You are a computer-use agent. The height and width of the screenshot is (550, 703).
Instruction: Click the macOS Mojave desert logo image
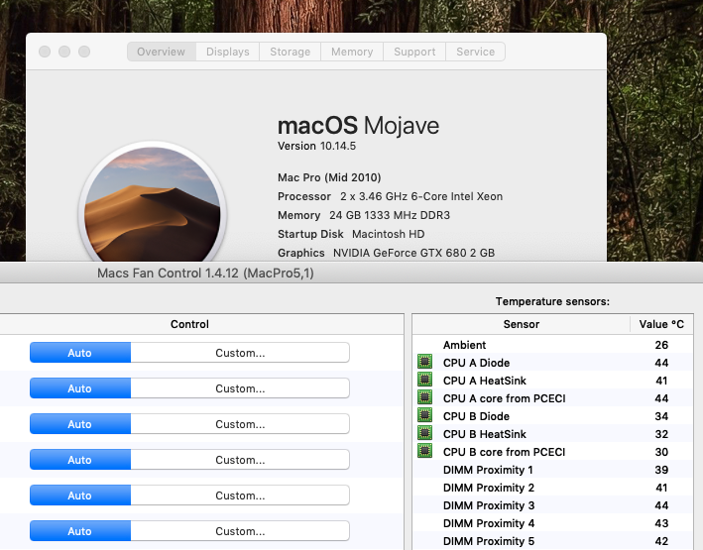[x=153, y=202]
